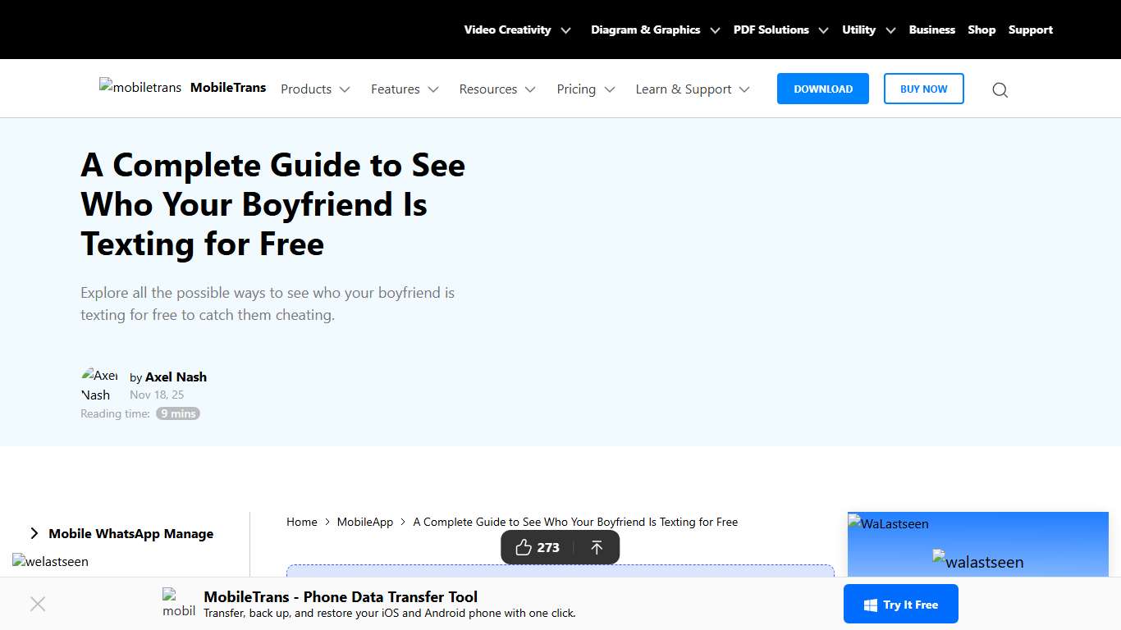Click the scroll-to-top arrow icon
The width and height of the screenshot is (1121, 630).
point(597,547)
